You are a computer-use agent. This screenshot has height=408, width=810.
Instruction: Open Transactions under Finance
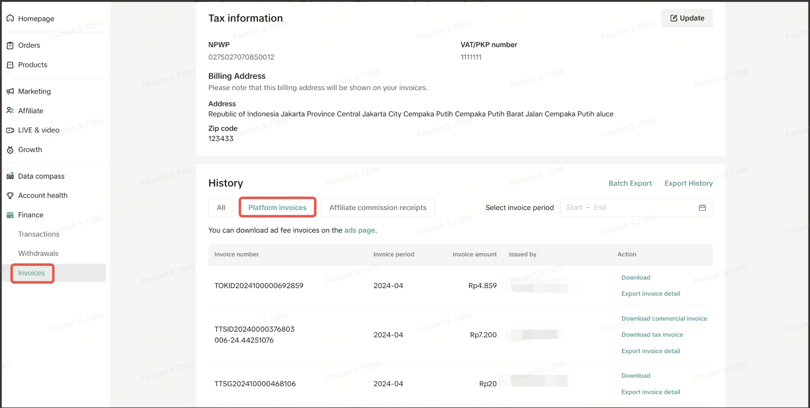[x=39, y=234]
